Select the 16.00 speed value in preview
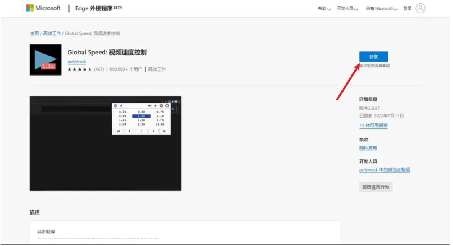Image resolution: width=453 pixels, height=246 pixels. click(x=160, y=124)
